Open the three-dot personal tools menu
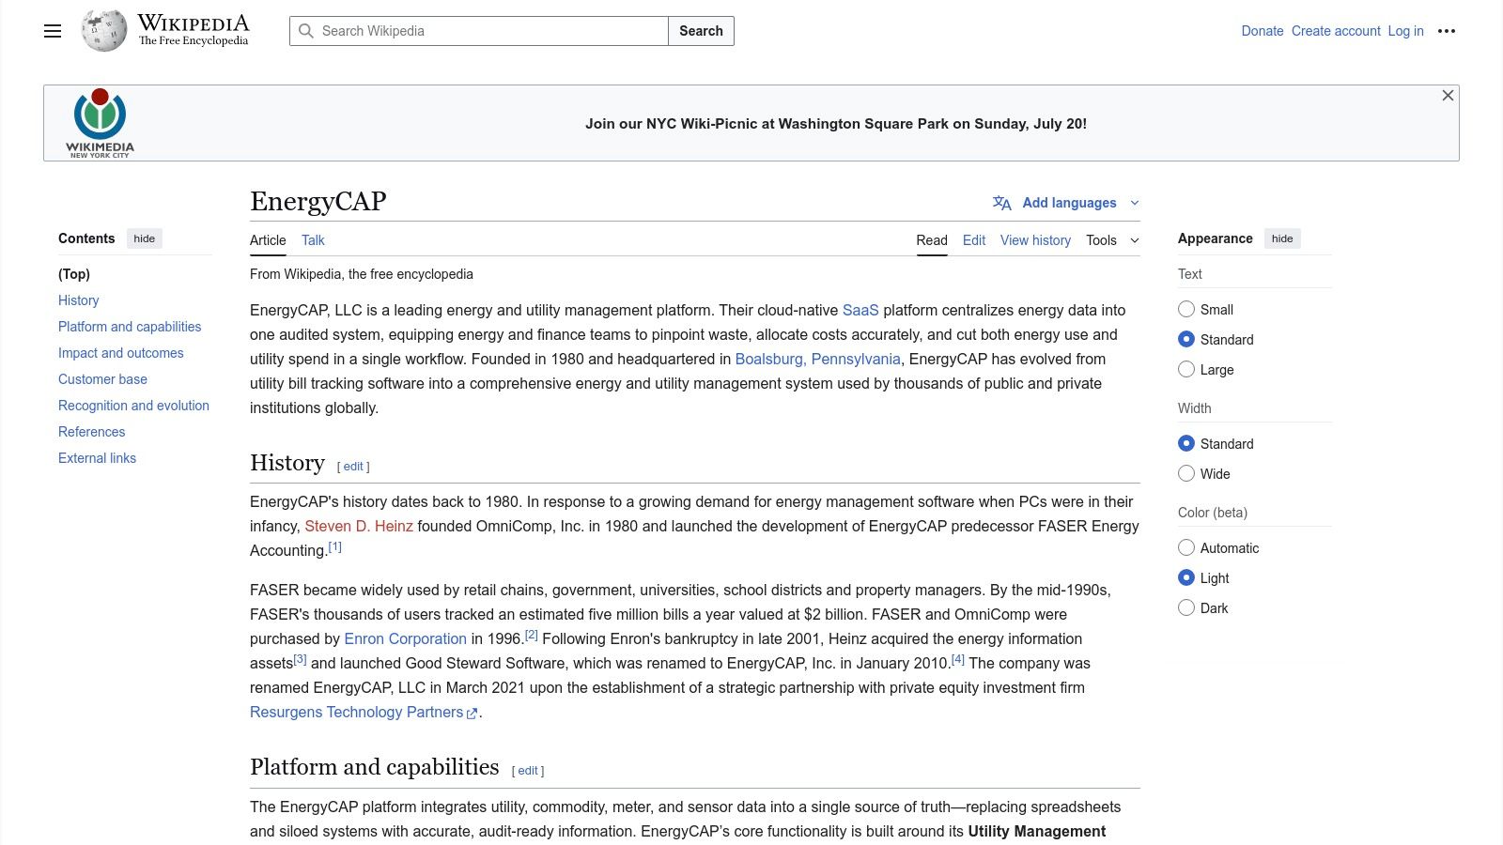This screenshot has width=1503, height=845. pyautogui.click(x=1447, y=31)
